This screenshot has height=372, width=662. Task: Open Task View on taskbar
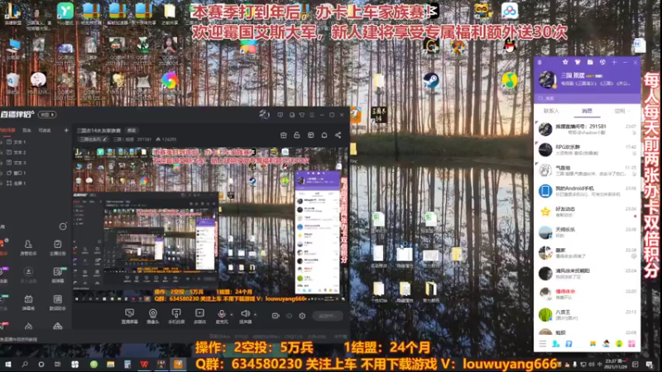coord(58,364)
